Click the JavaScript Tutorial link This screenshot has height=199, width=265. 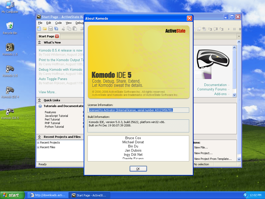[56, 116]
